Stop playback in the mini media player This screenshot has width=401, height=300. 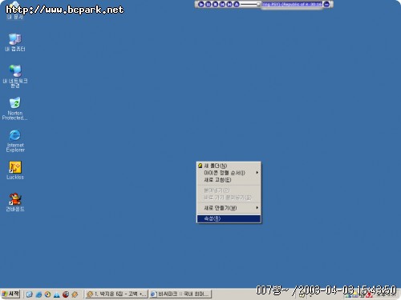215,4
